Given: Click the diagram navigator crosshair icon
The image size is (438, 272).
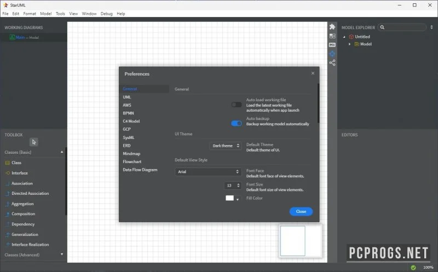Looking at the screenshot, I should point(332,54).
